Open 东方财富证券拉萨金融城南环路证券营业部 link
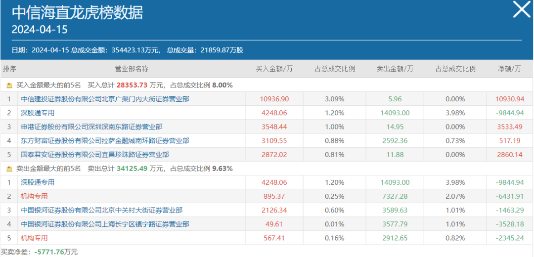 tap(105, 140)
